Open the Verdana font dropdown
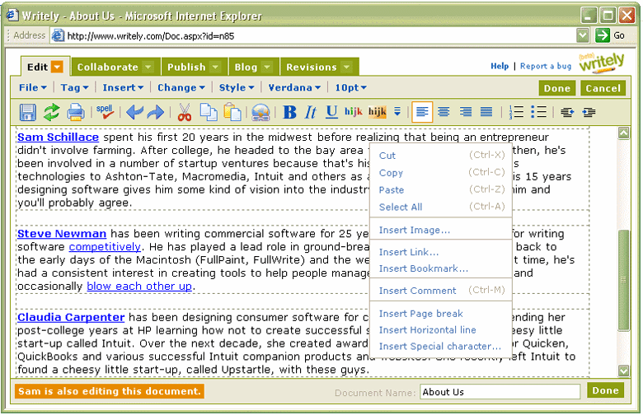The width and height of the screenshot is (643, 415). 294,87
